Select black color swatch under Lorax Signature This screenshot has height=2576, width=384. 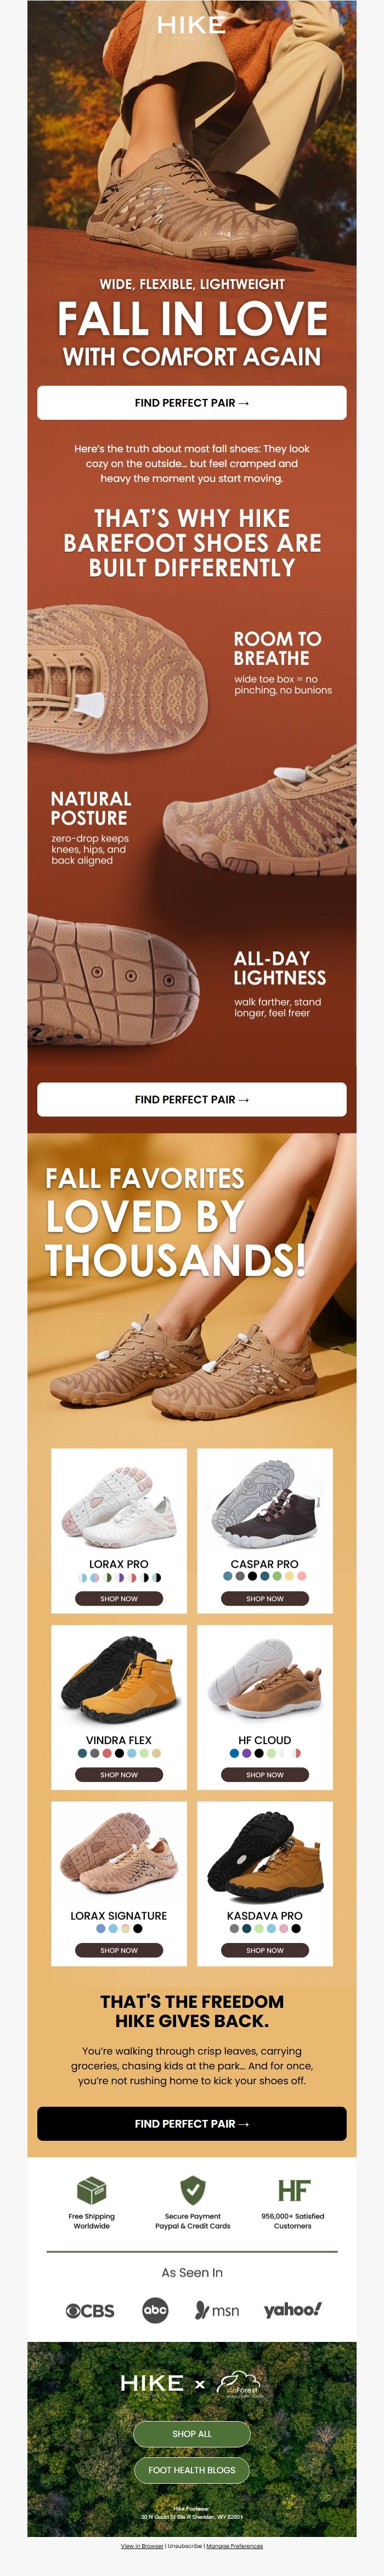(138, 1929)
